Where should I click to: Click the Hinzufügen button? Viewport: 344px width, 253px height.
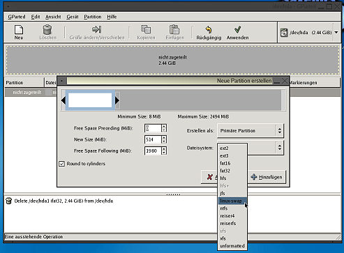pyautogui.click(x=267, y=177)
